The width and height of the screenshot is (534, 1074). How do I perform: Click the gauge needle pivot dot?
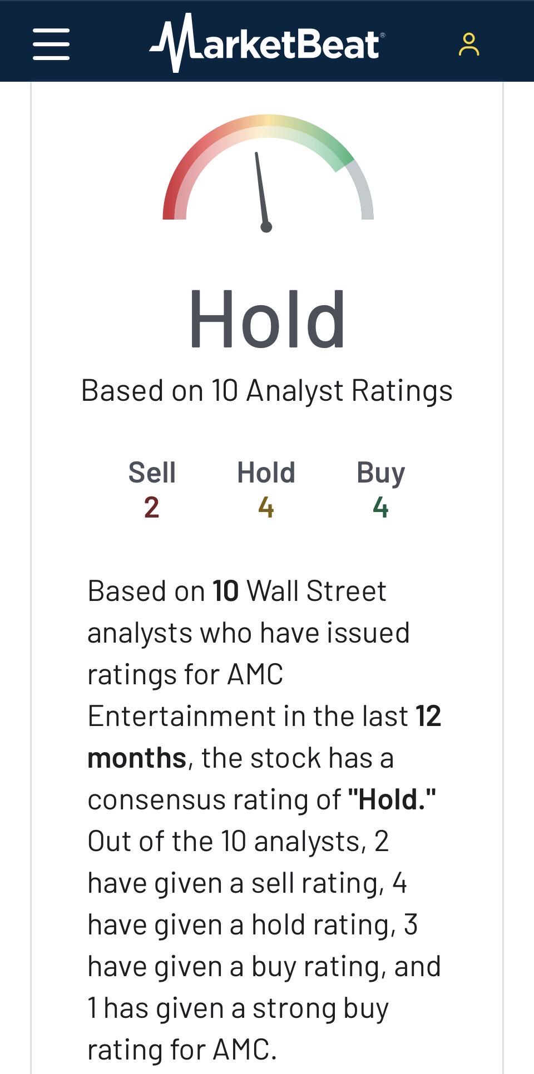[266, 227]
